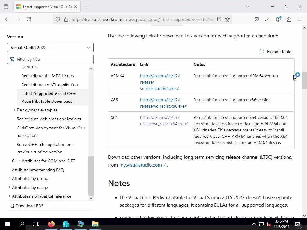This screenshot has height=230, width=307.
Task: Expand Deployment examples node
Action: [x=14, y=110]
